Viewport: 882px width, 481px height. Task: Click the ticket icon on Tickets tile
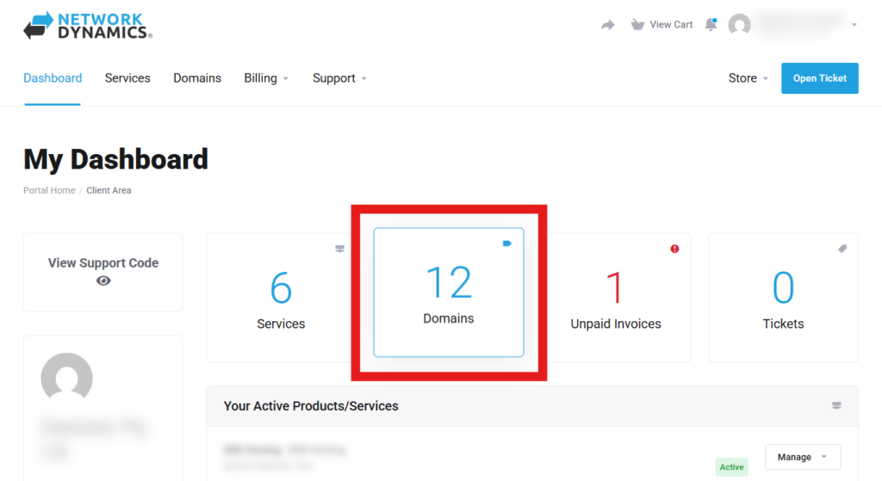(842, 249)
